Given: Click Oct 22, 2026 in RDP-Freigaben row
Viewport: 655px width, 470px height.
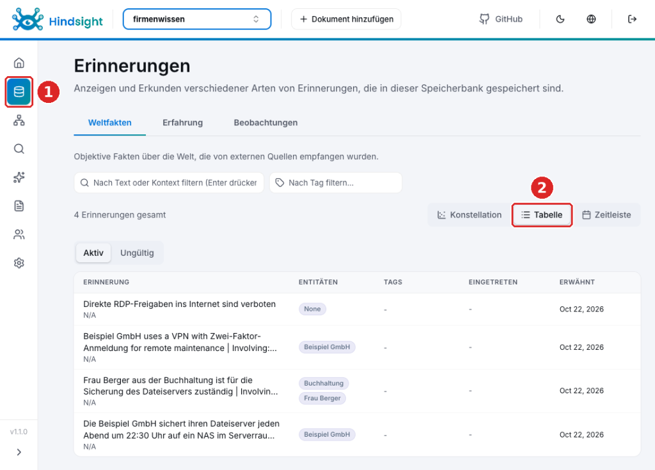Looking at the screenshot, I should pos(581,309).
